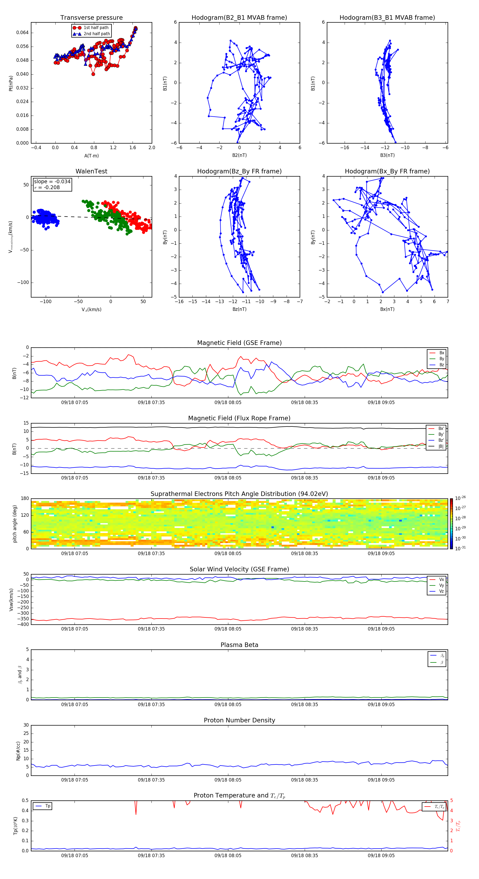
Task: Select the Bz' legend entry
Action: point(436,440)
